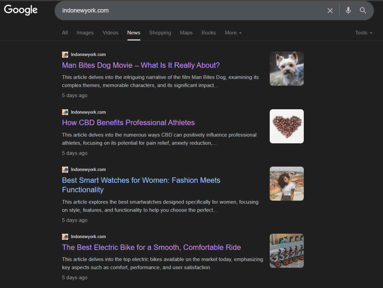The image size is (383, 288).
Task: Open the More search categories dropdown
Action: [x=233, y=32]
